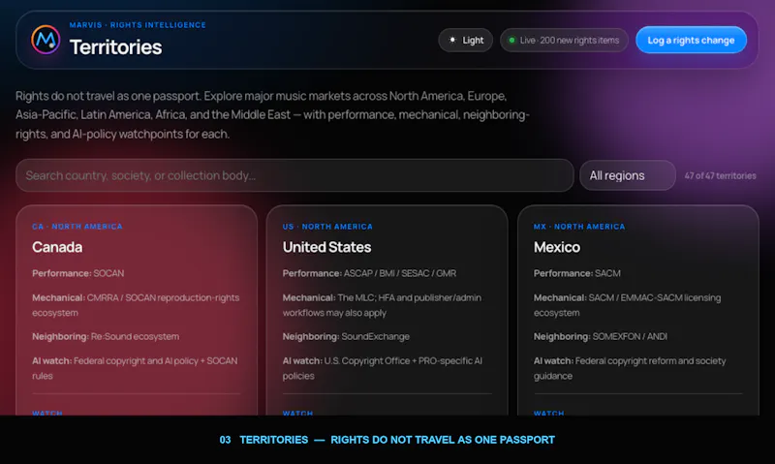Click United States AI watch Copyright Office line

(383, 368)
